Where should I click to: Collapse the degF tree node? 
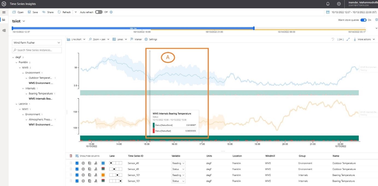(x=13, y=57)
